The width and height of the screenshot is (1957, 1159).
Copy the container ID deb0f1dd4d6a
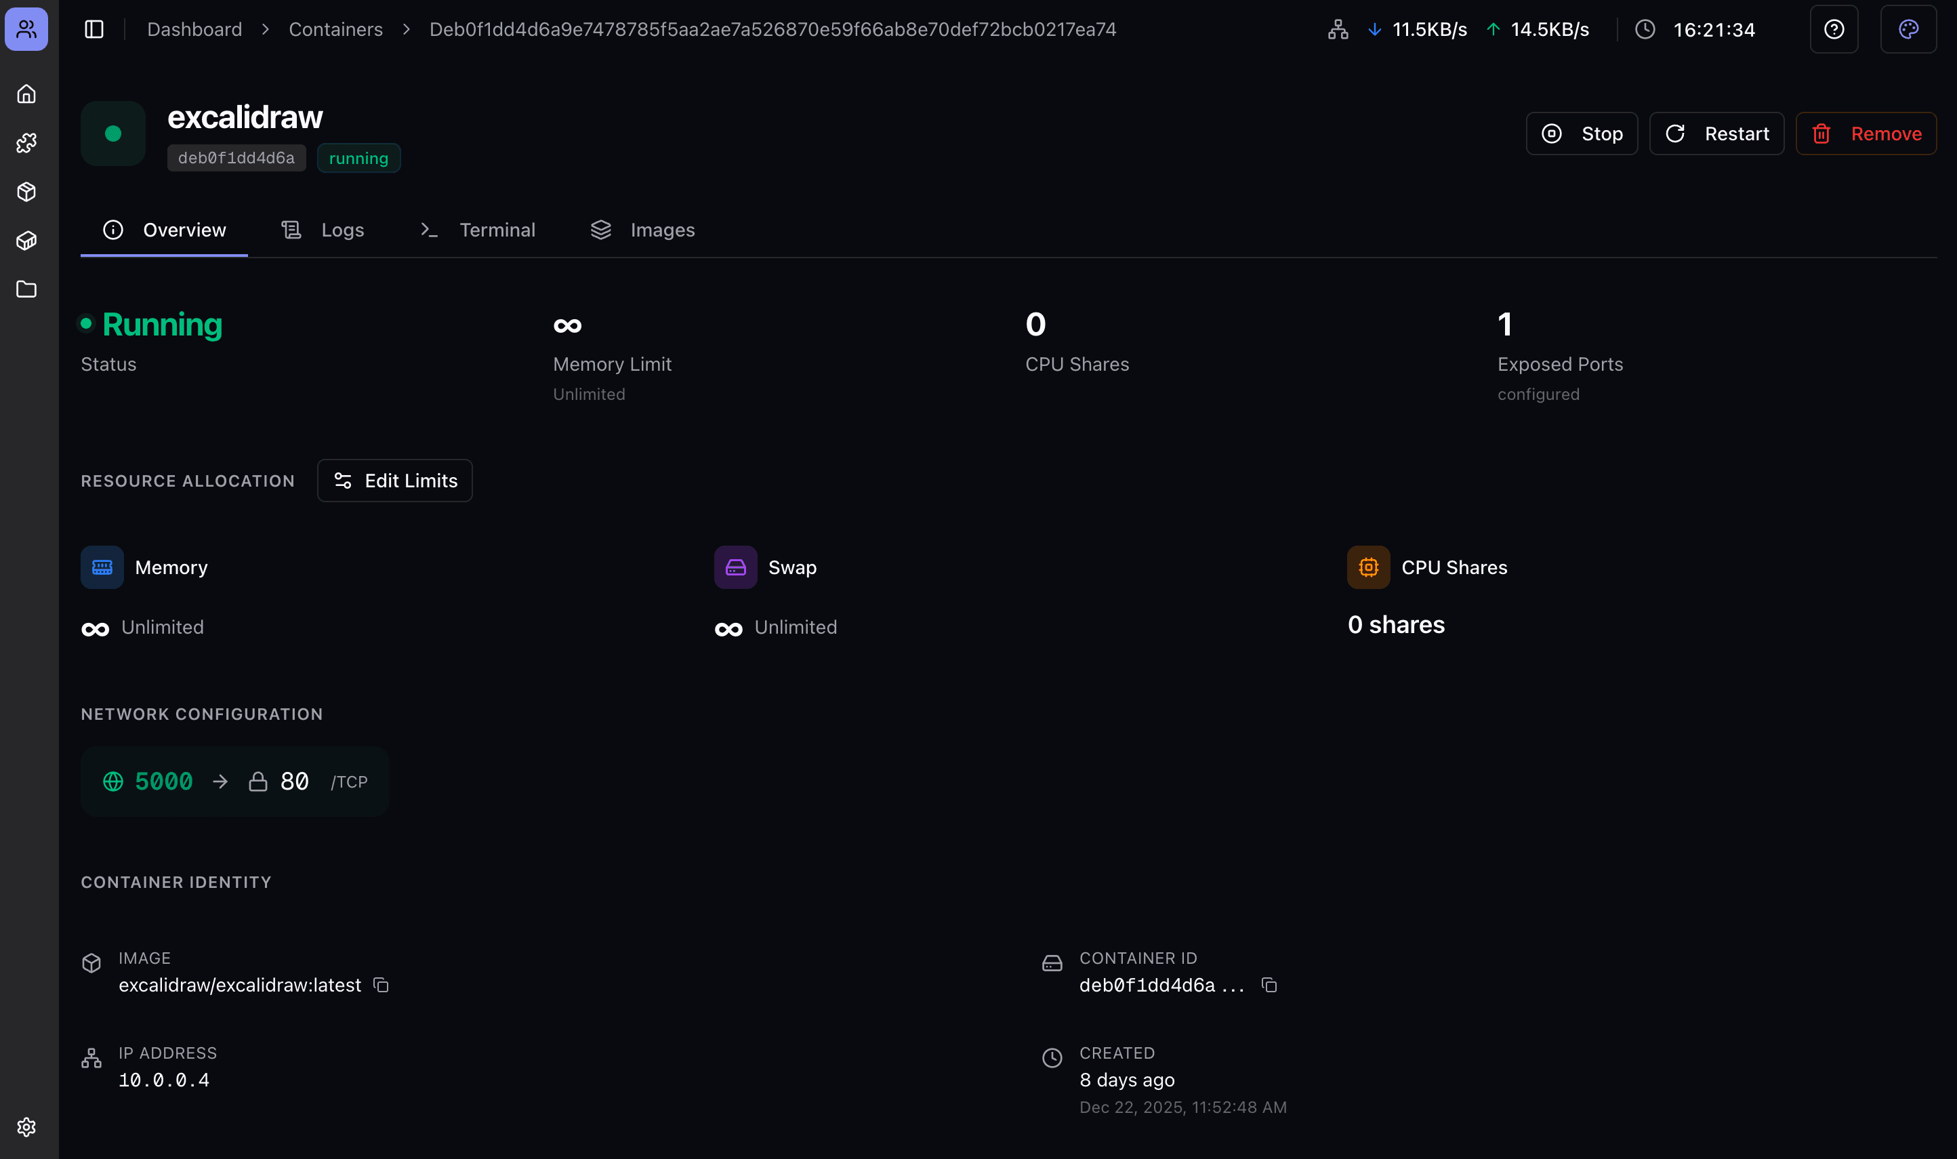click(x=1269, y=985)
